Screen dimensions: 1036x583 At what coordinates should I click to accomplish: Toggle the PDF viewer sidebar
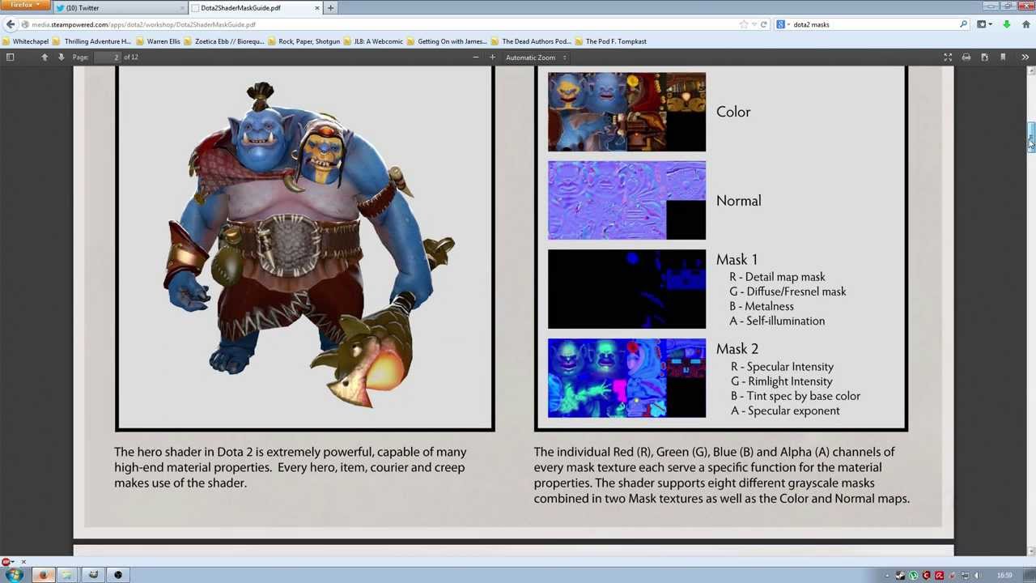(11, 57)
